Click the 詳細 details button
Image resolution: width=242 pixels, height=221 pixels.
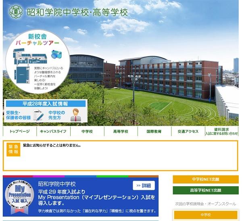[x=144, y=186]
